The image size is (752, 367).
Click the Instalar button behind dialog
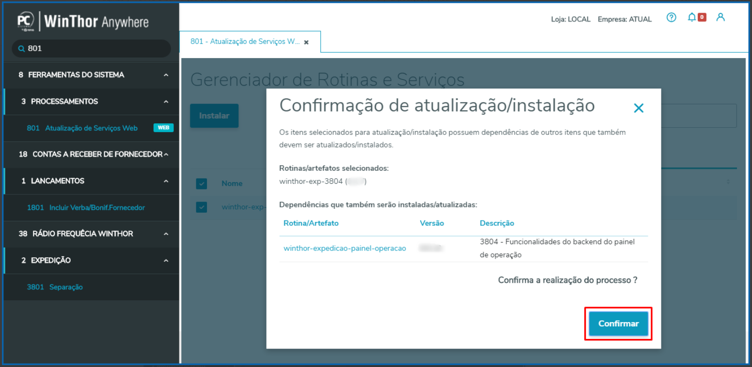(x=214, y=116)
